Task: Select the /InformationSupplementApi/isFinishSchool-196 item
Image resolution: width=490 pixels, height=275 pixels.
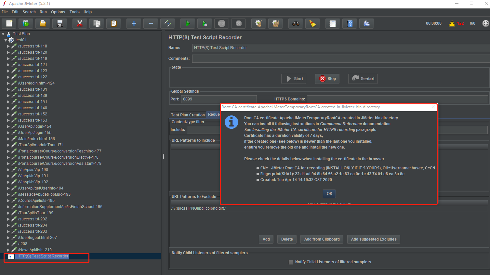Action: tap(60, 207)
